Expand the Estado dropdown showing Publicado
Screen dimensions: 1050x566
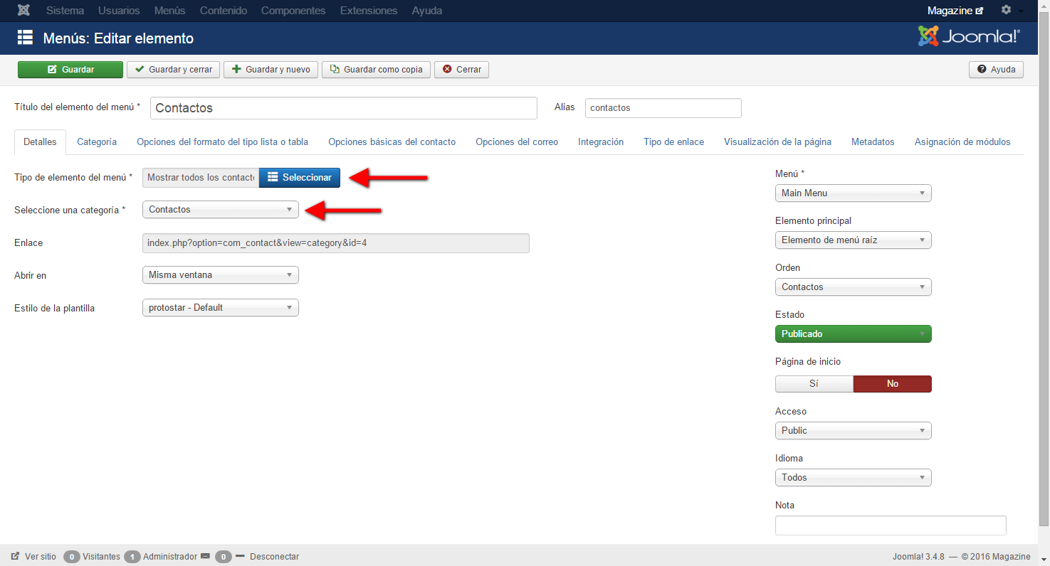(x=853, y=333)
